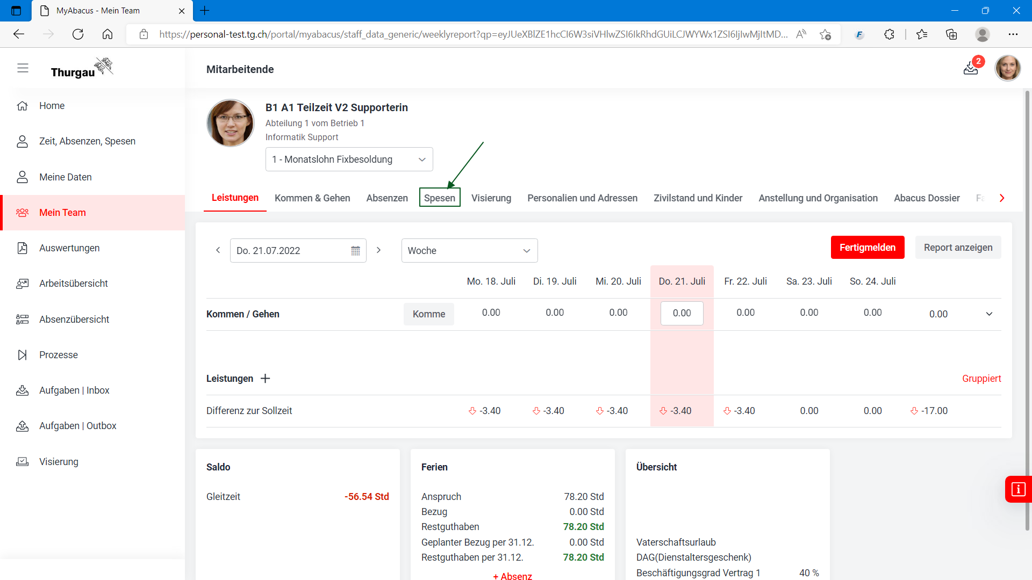
Task: Click the Report anzeigen button
Action: tap(958, 248)
